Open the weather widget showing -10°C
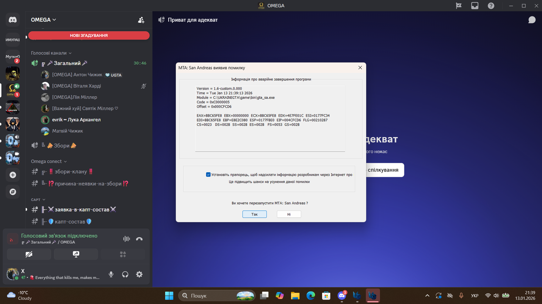 [x=19, y=296]
